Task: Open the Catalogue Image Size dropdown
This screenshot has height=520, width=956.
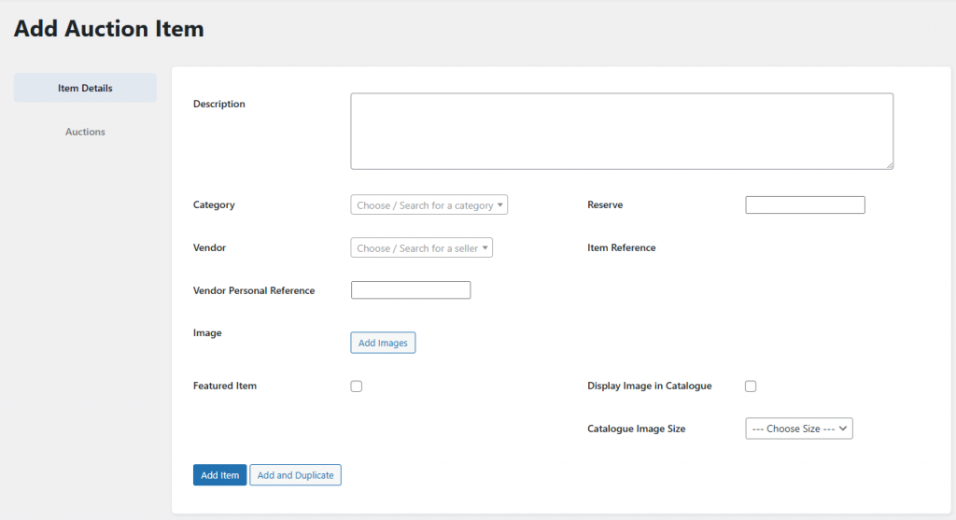Action: pos(798,429)
